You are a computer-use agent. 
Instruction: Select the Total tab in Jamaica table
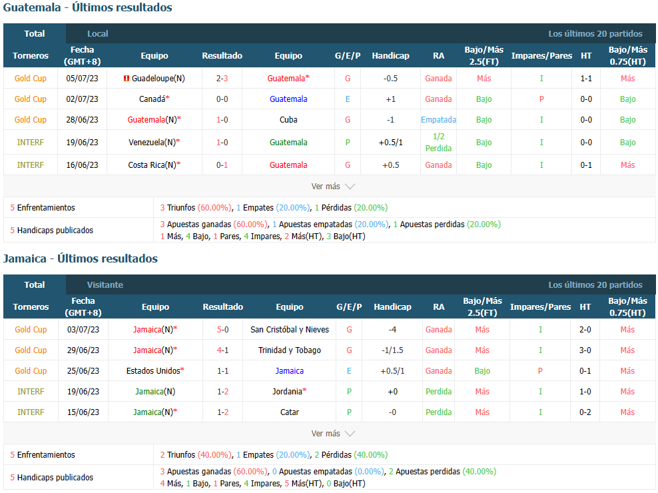coord(35,284)
